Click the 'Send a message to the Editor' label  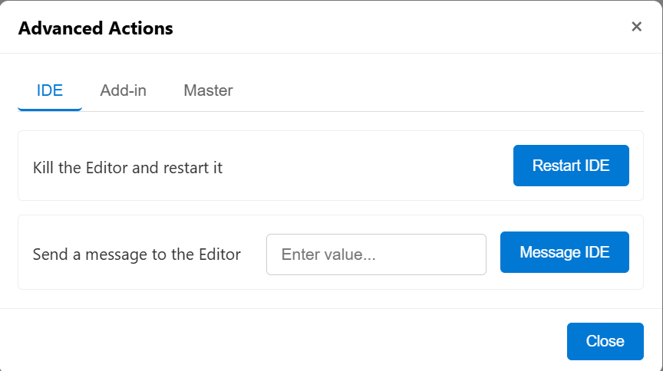pos(137,254)
